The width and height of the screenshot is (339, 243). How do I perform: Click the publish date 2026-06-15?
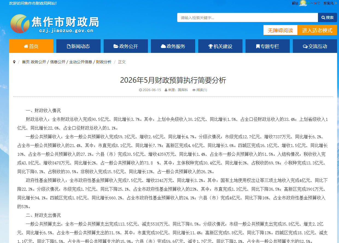click(152, 90)
